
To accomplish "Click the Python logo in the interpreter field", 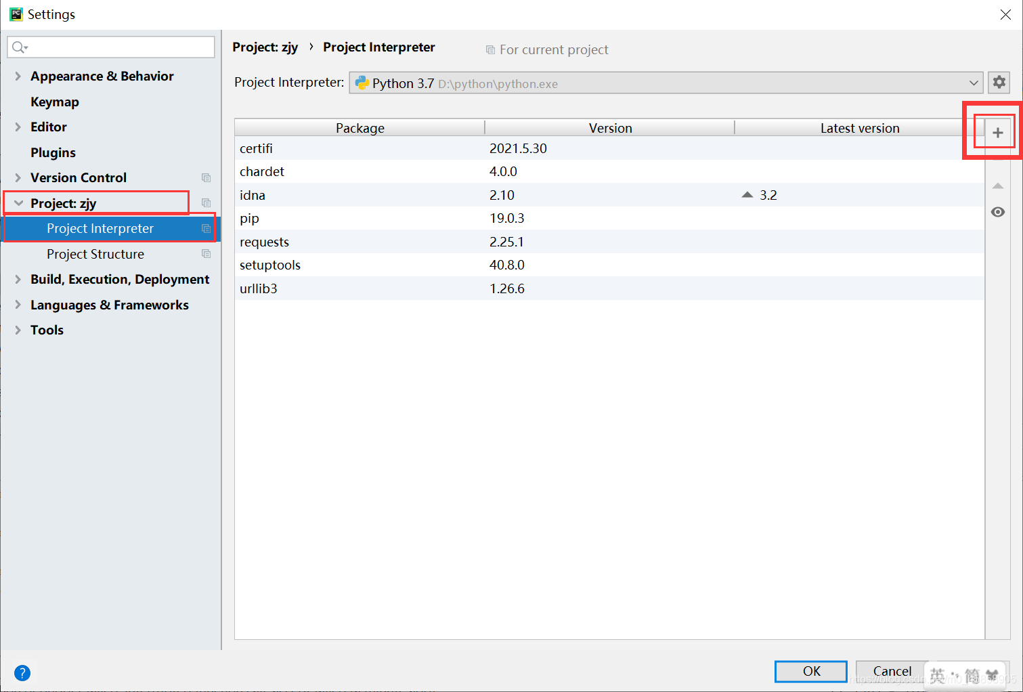I will click(362, 83).
